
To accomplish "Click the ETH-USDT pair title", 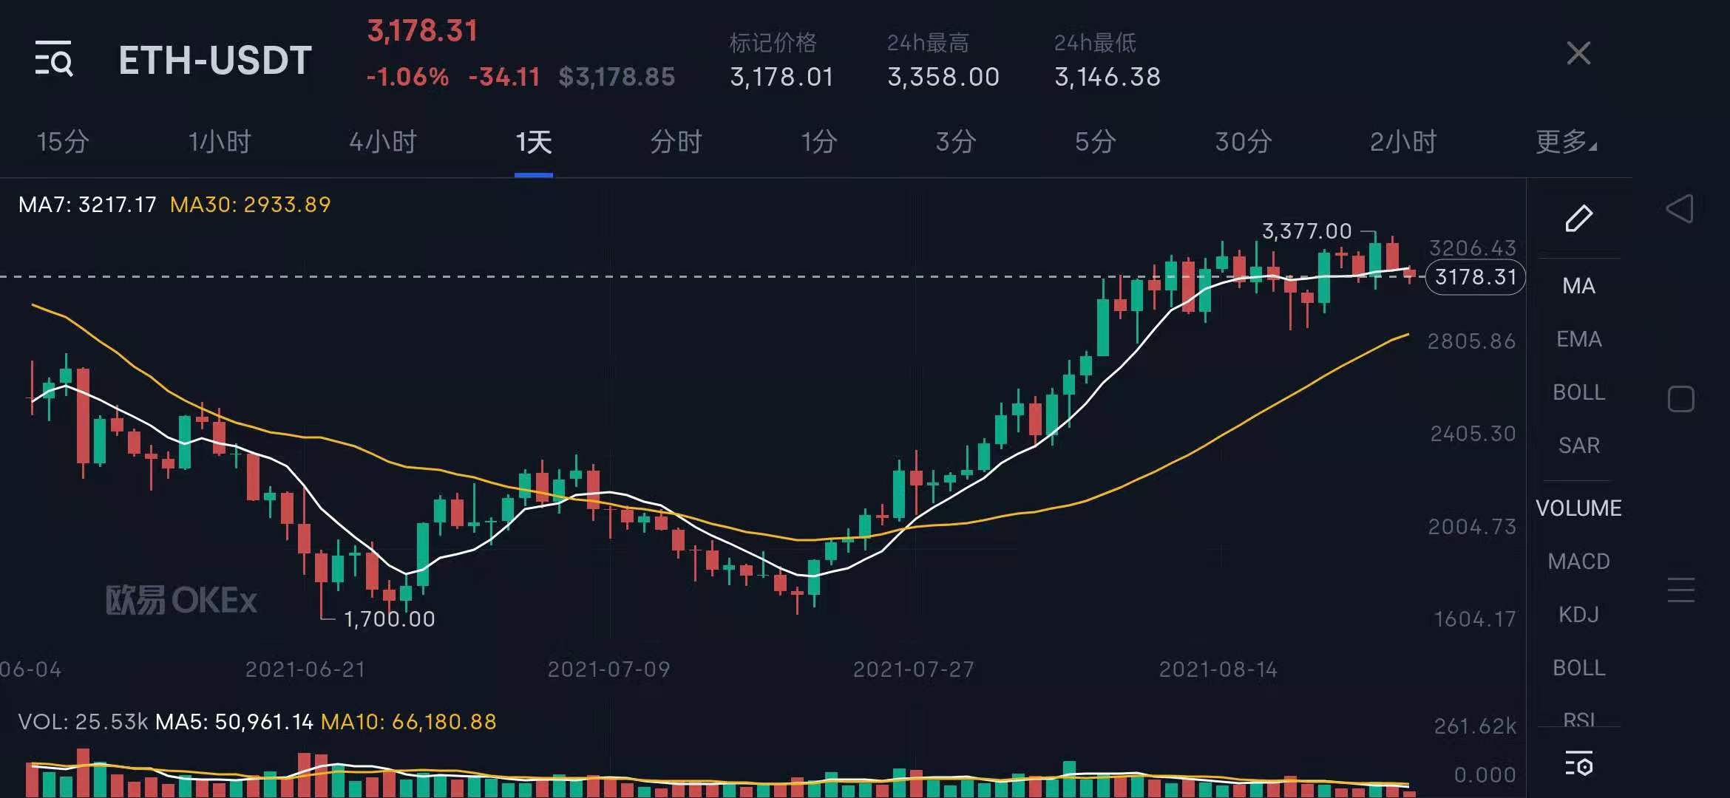I will [x=214, y=61].
